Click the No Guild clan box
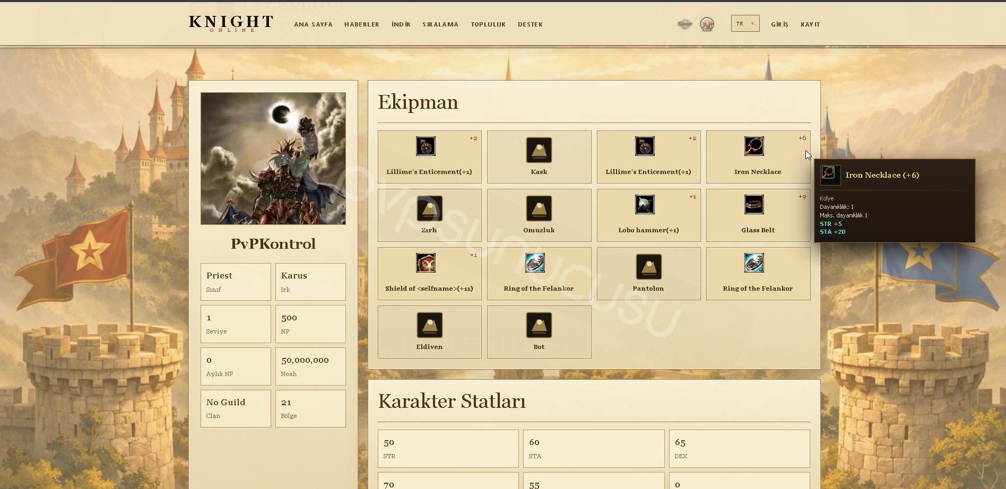1006x489 pixels. pyautogui.click(x=236, y=408)
